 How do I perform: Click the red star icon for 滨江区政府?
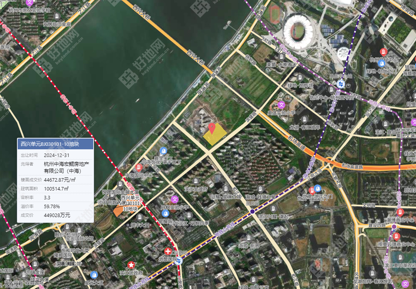click(131, 265)
